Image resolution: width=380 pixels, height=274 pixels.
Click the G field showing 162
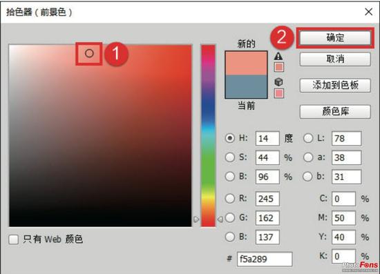pyautogui.click(x=267, y=218)
